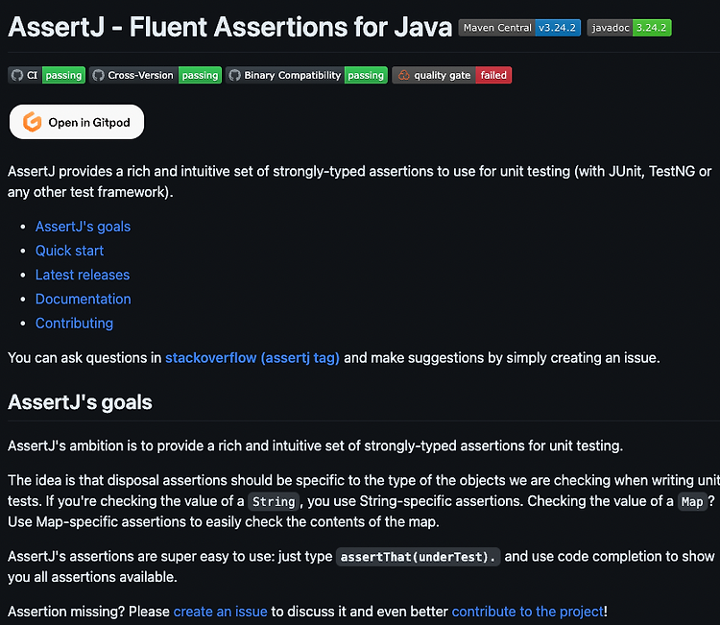Click the Map inline code snippet
The image size is (720, 625).
(x=692, y=501)
